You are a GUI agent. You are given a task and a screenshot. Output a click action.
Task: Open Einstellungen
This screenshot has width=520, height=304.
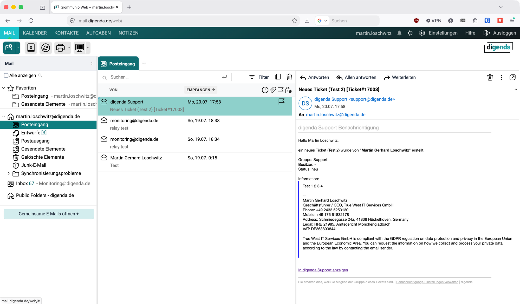438,33
